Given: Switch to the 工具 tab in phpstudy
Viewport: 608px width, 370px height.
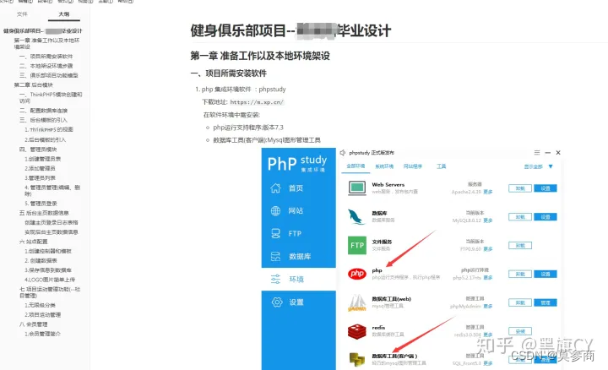Looking at the screenshot, I should tap(442, 166).
